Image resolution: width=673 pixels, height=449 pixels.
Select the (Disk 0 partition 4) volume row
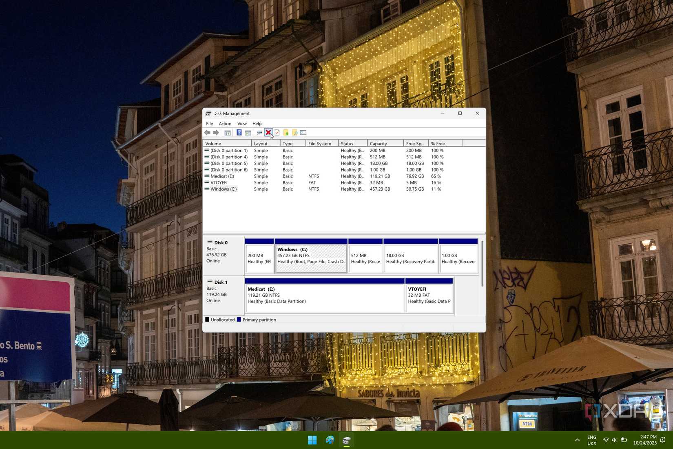coord(344,157)
